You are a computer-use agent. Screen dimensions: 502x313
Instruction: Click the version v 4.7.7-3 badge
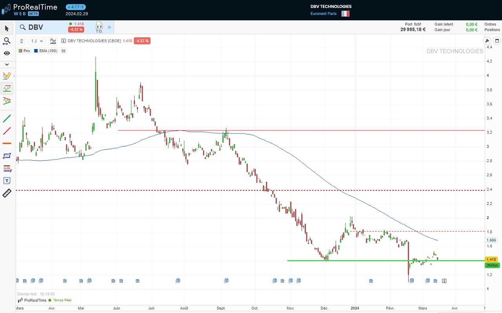pyautogui.click(x=76, y=7)
